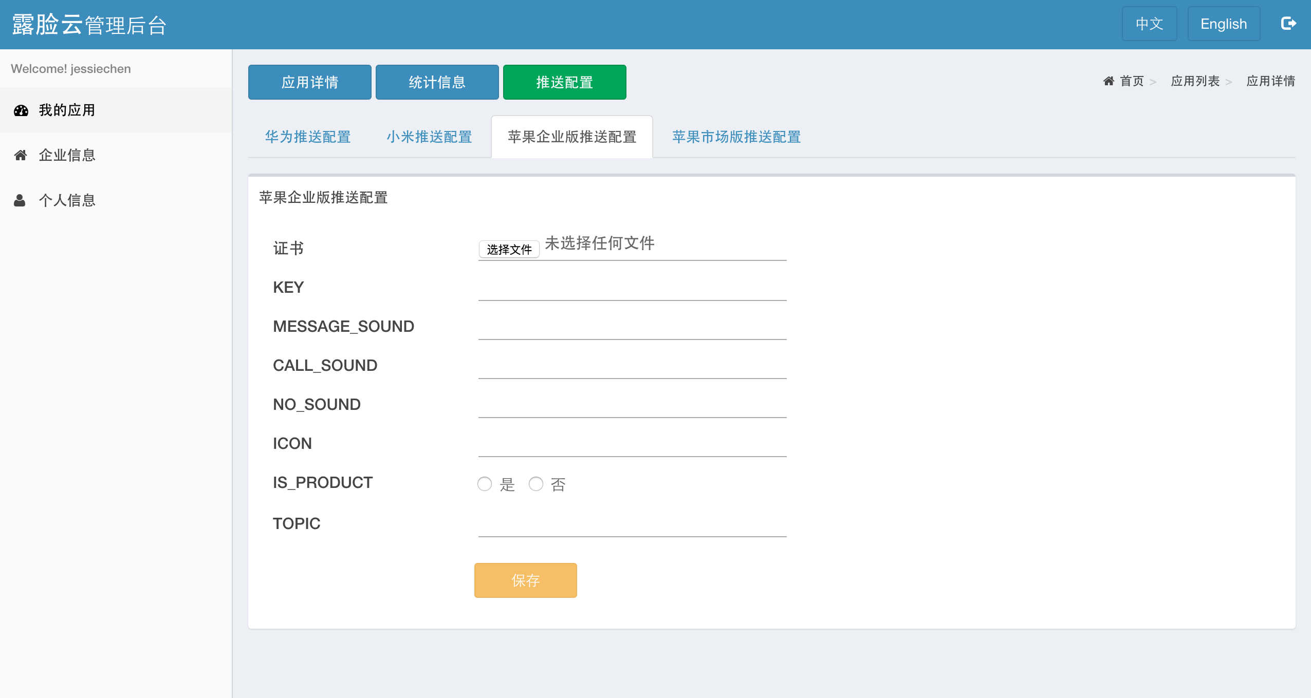The image size is (1311, 698).
Task: Go to 首页 via breadcrumb
Action: click(1132, 81)
